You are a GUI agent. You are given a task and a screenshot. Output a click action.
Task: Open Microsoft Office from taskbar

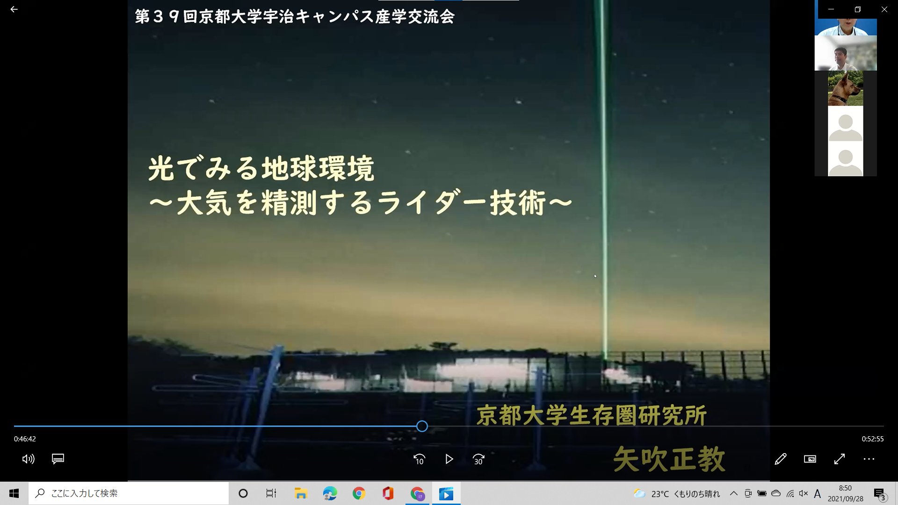pos(388,493)
